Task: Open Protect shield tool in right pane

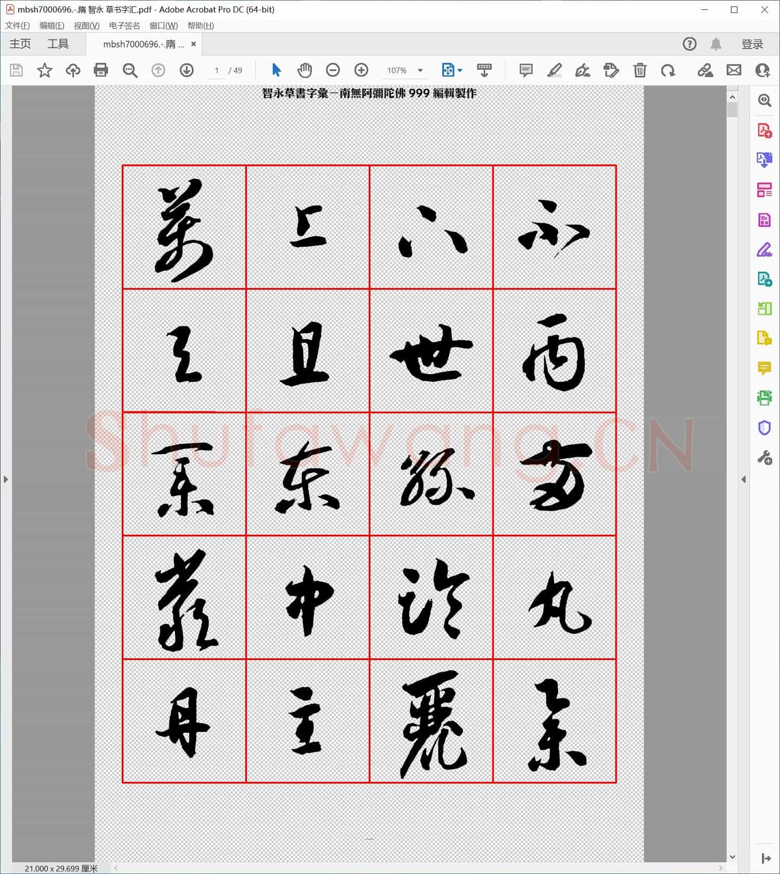Action: click(x=764, y=428)
